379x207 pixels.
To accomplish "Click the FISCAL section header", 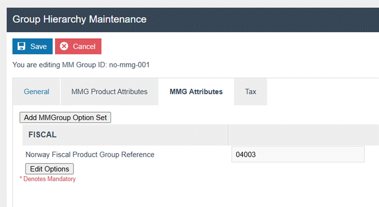I will tap(42, 135).
